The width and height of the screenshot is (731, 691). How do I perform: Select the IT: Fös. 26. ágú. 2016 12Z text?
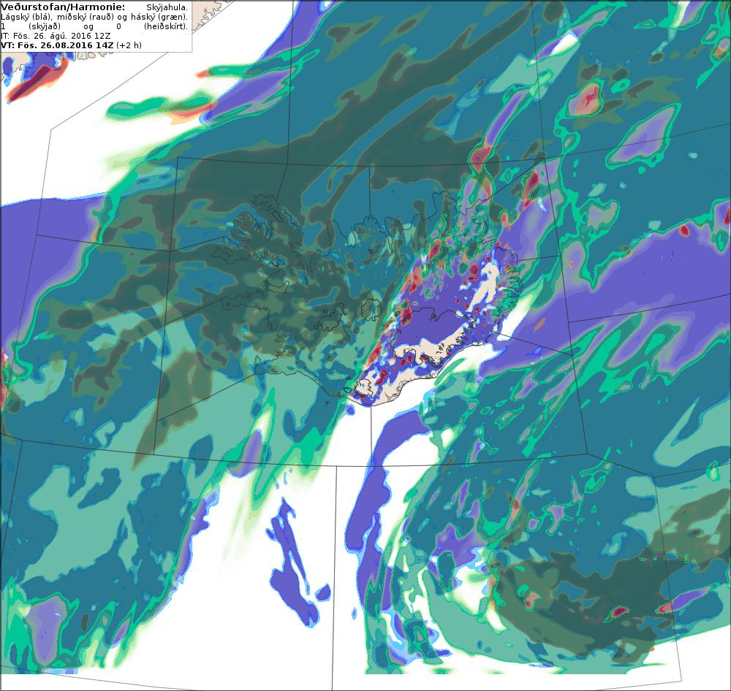(55, 36)
